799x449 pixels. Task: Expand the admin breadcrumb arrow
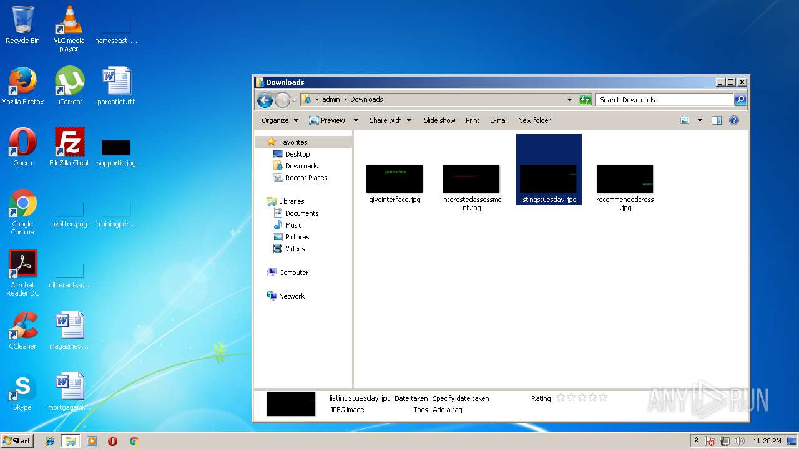(x=345, y=99)
